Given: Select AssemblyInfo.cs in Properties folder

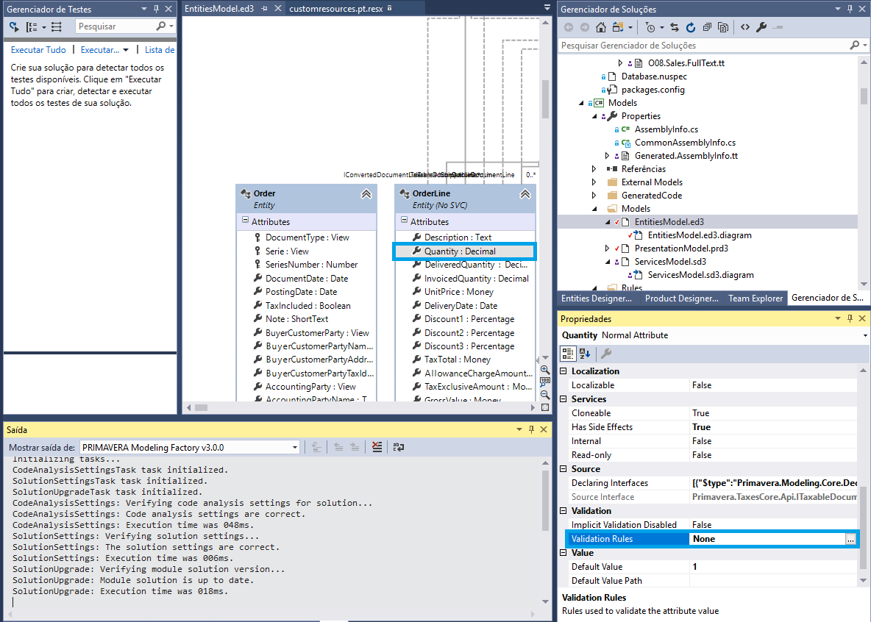Looking at the screenshot, I should point(666,129).
